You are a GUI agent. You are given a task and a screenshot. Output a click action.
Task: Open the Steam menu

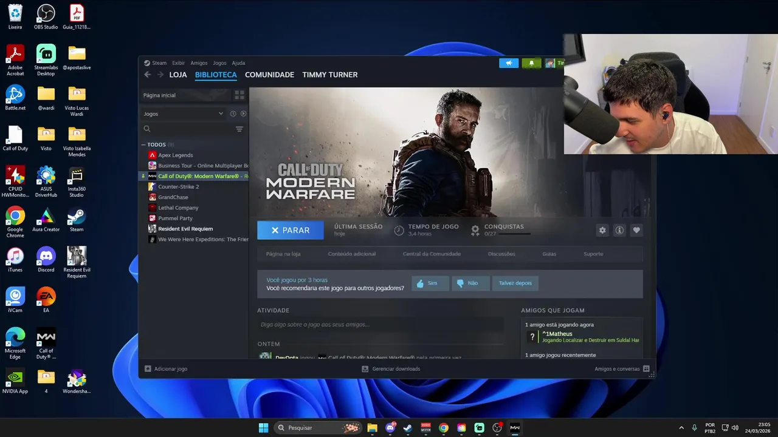point(159,63)
